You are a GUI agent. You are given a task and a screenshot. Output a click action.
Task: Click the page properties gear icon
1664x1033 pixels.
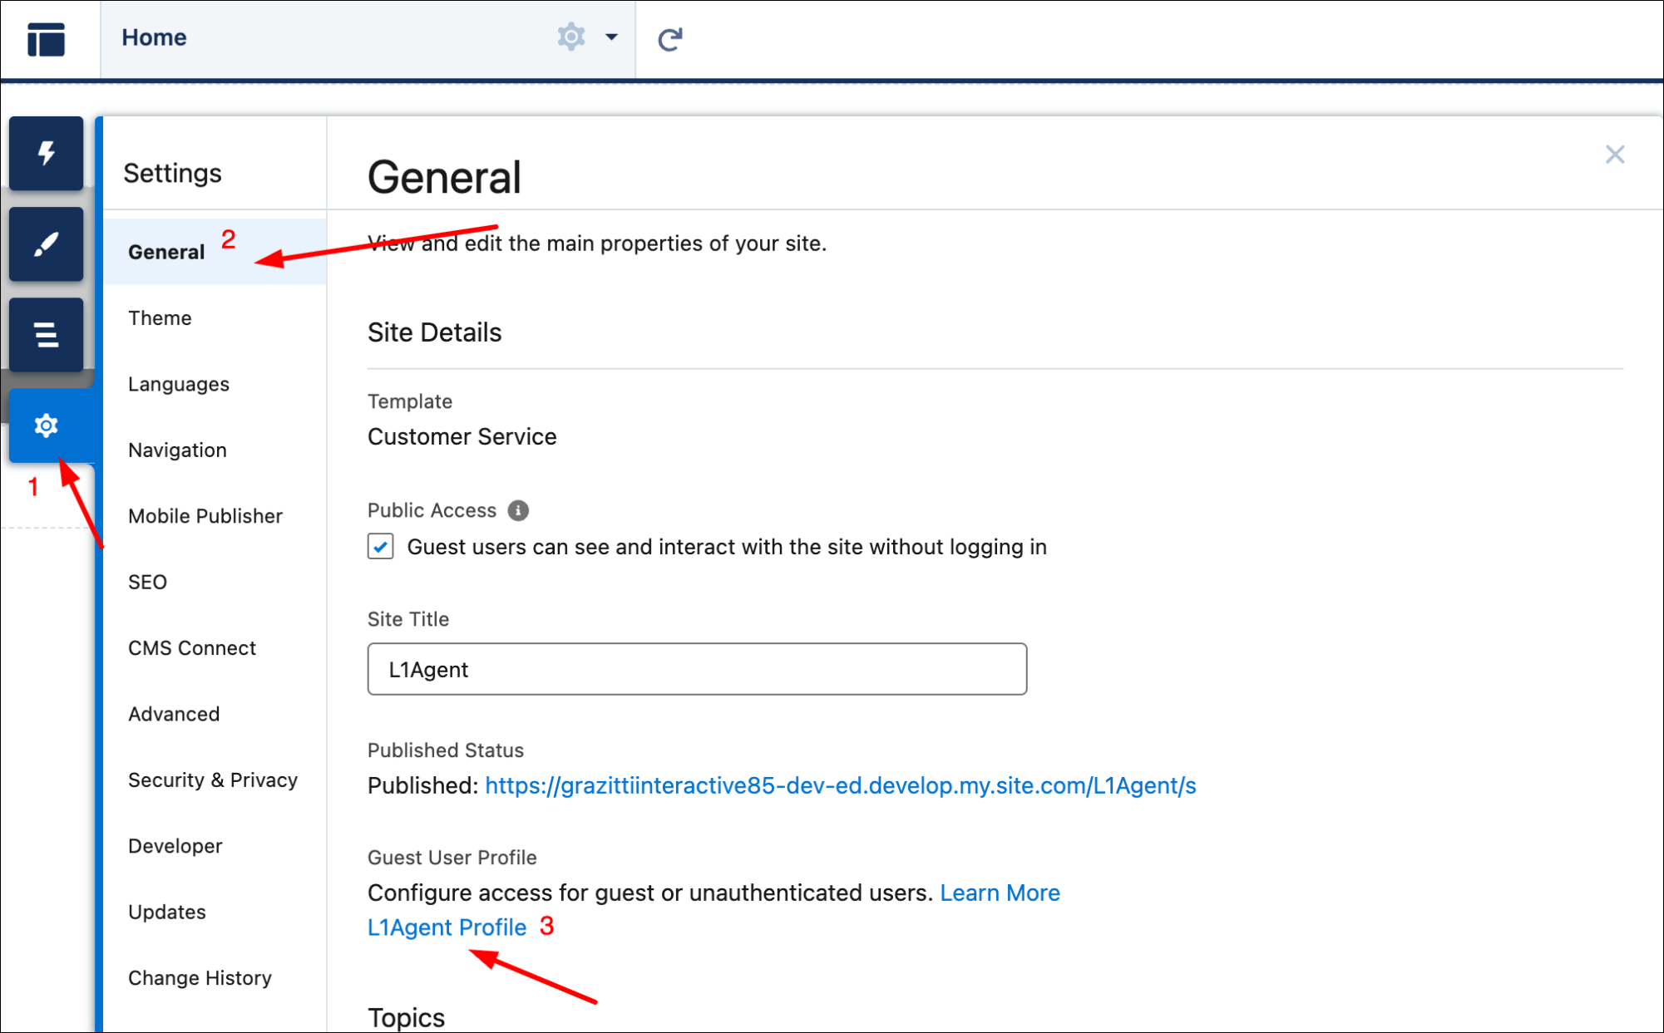(x=570, y=37)
